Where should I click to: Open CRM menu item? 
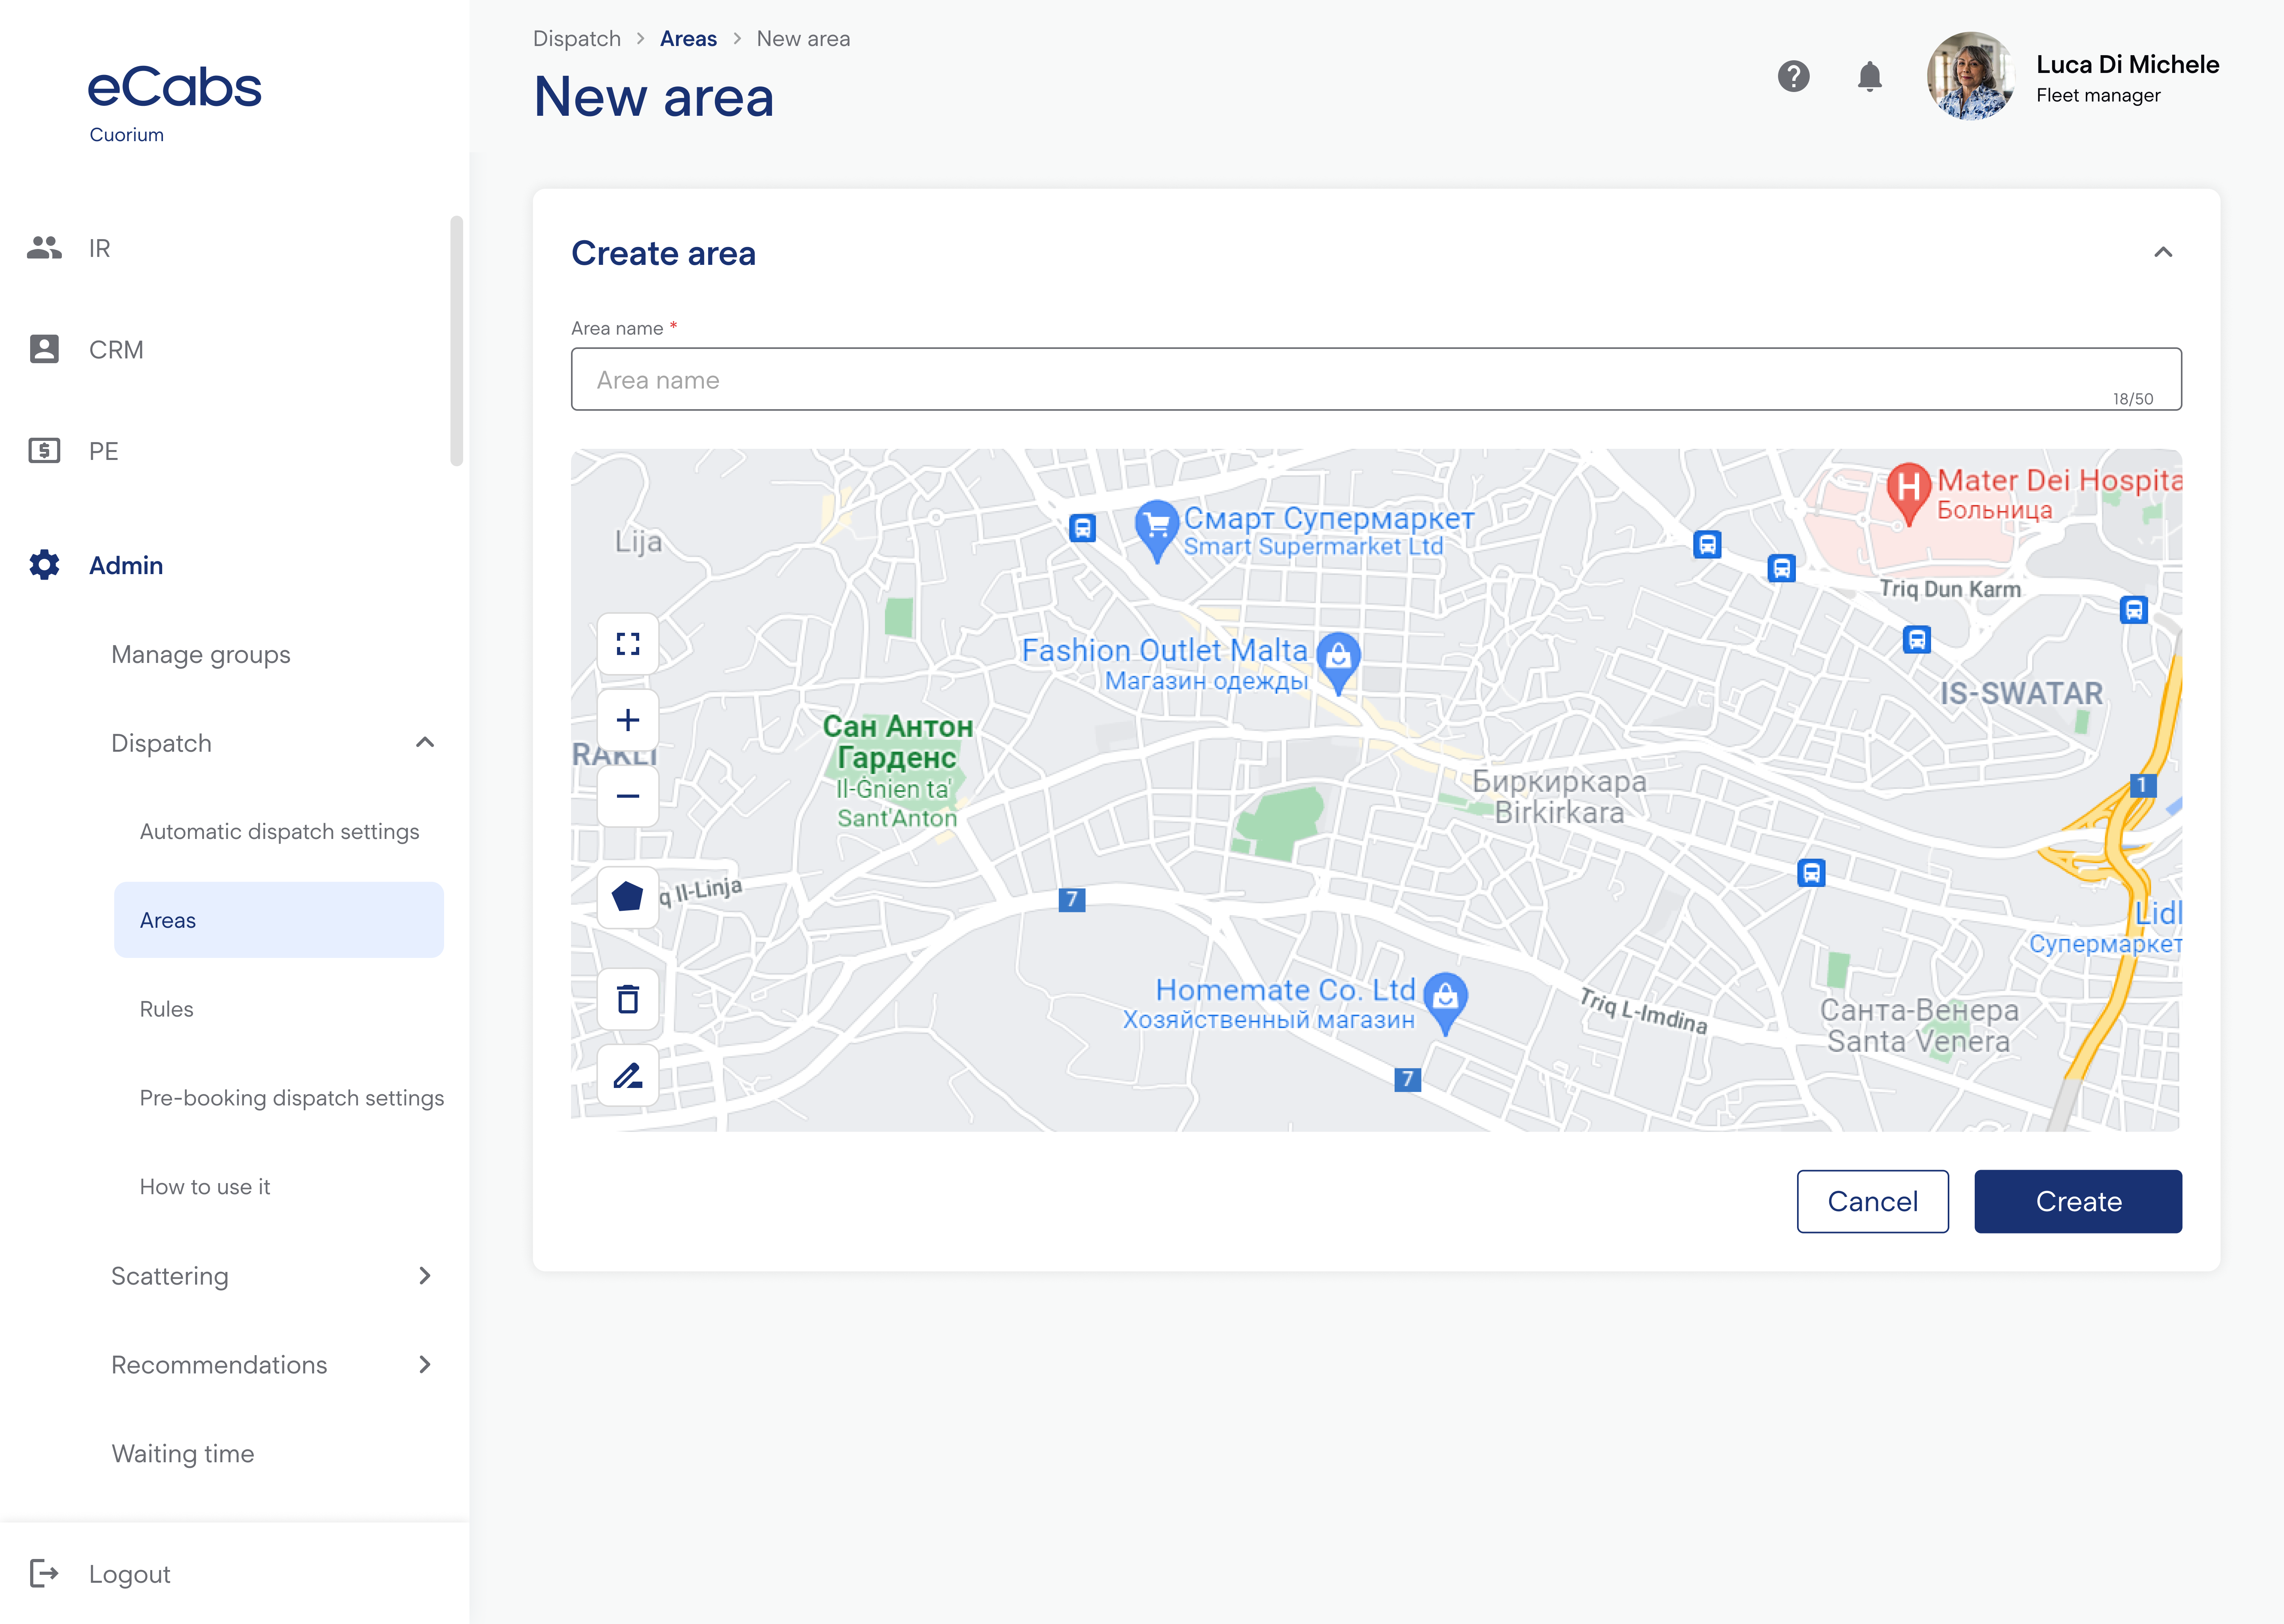(116, 350)
